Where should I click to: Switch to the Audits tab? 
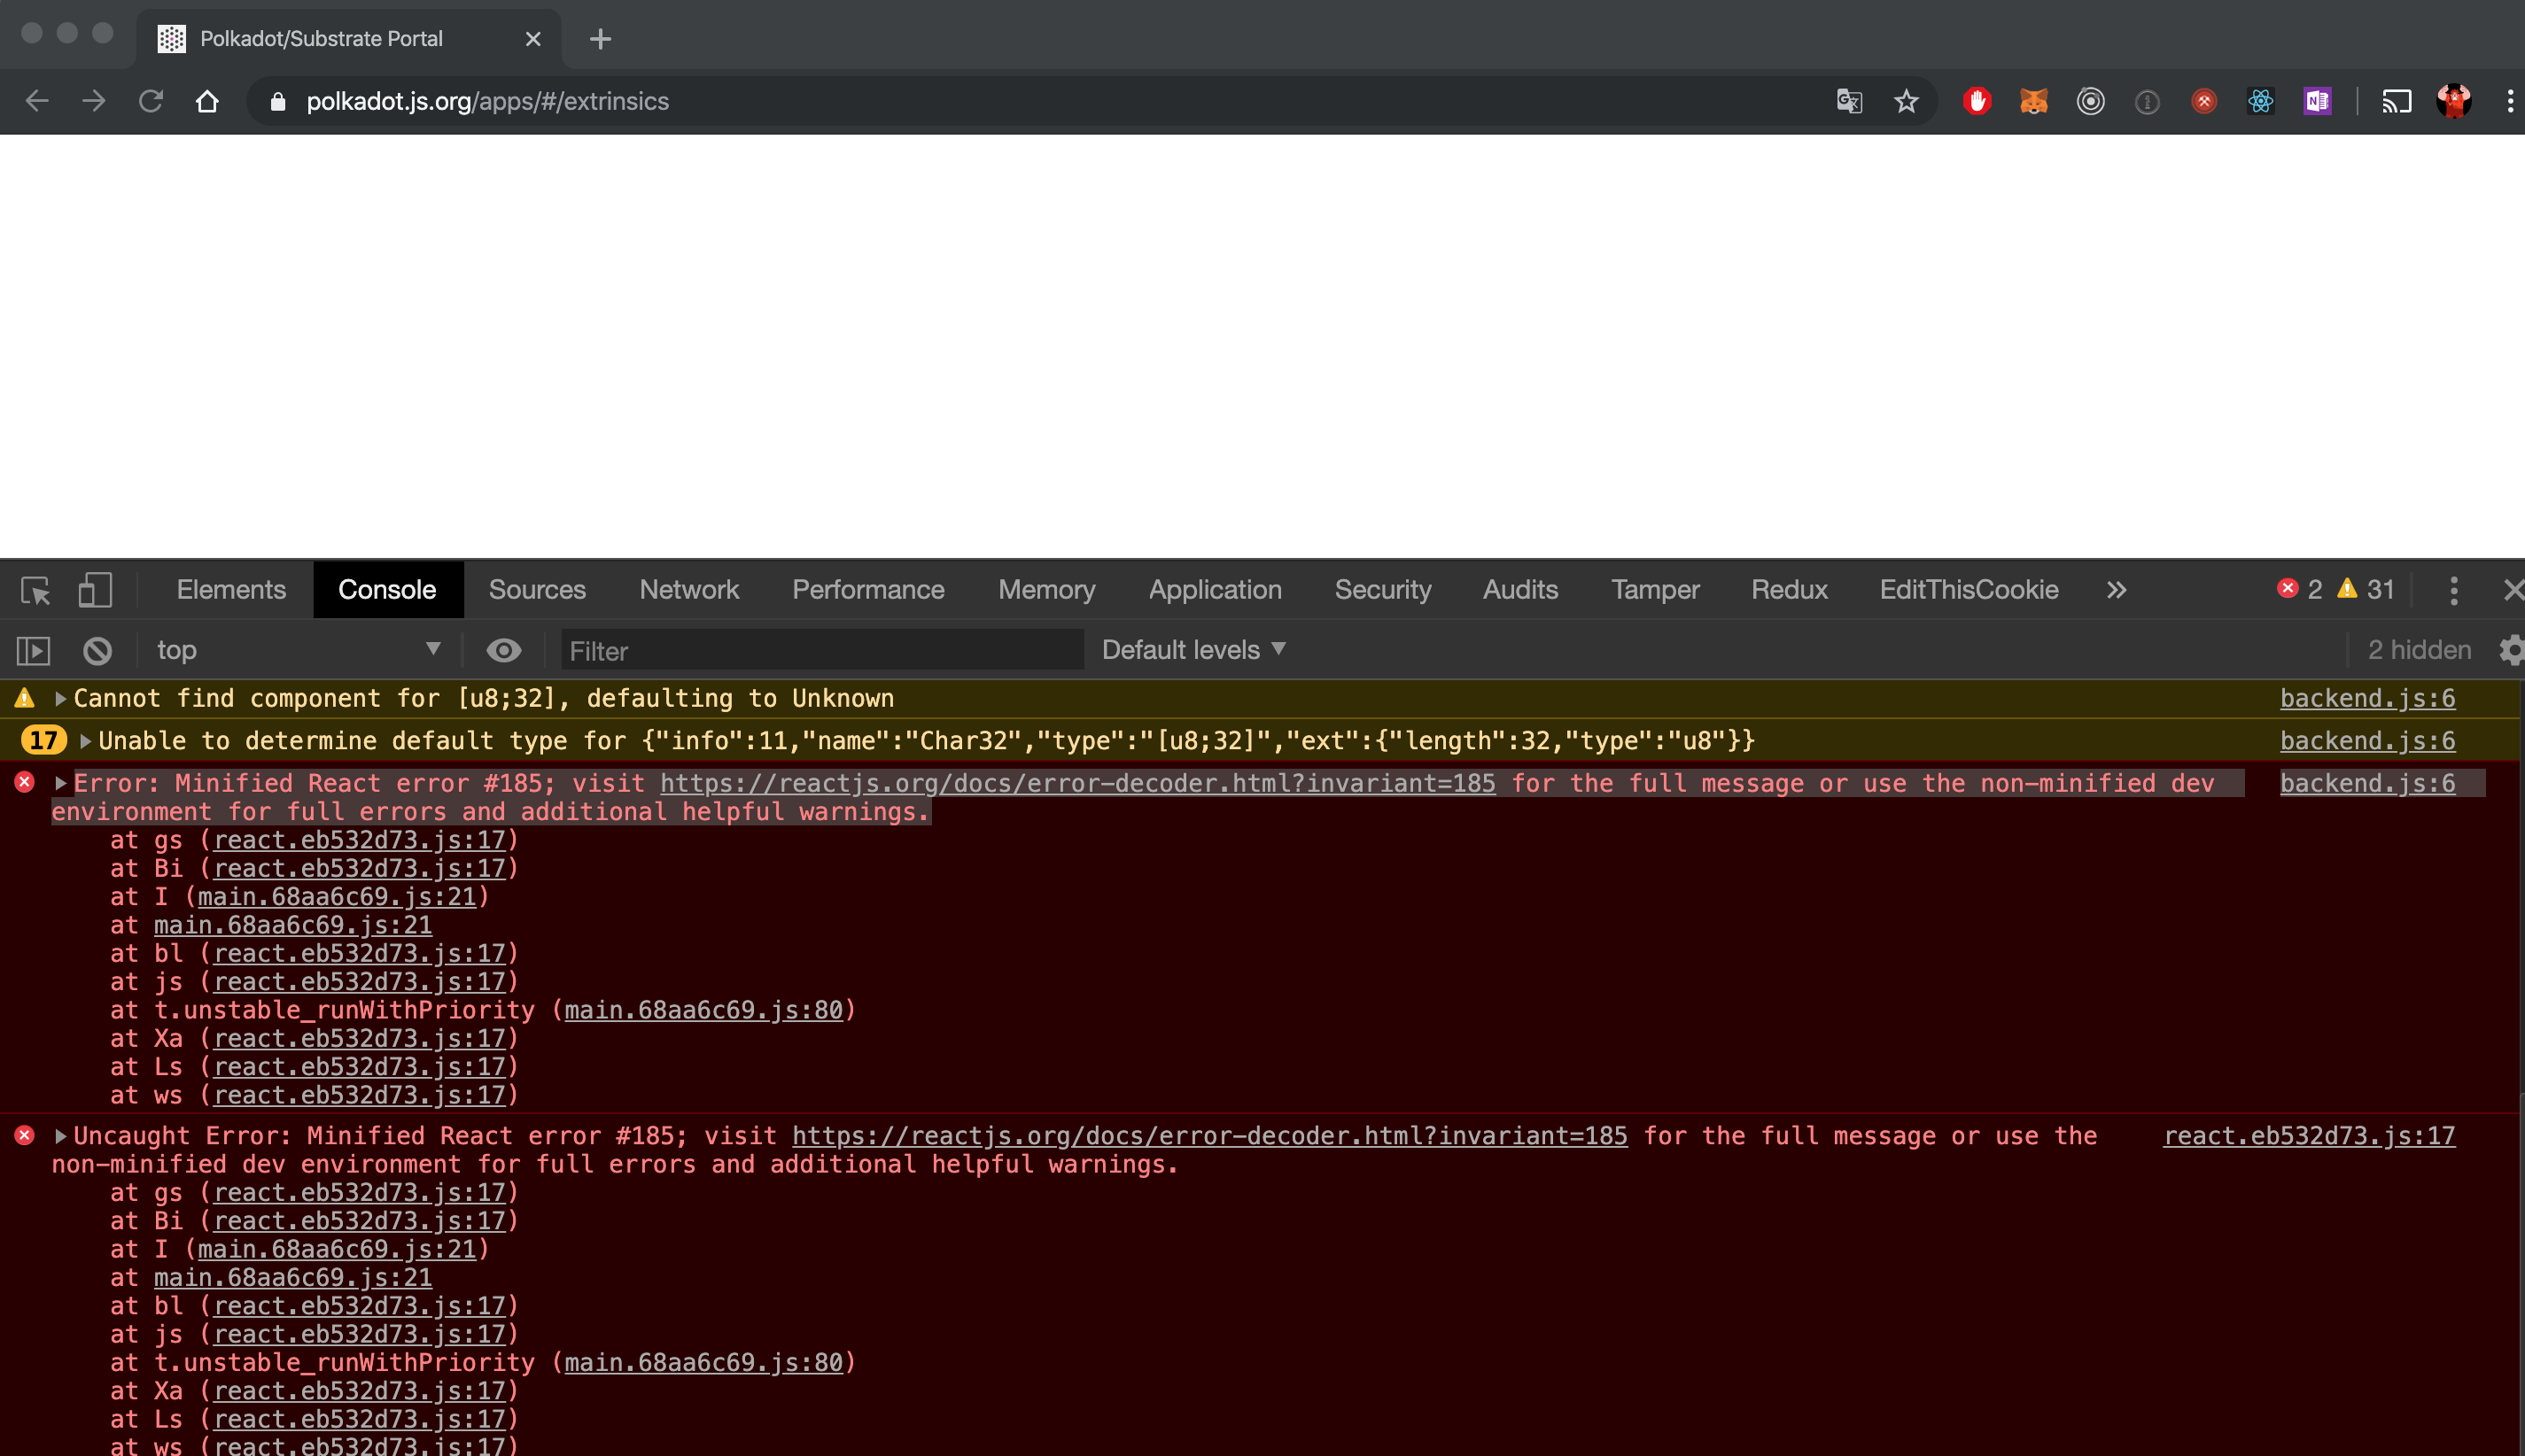tap(1519, 590)
